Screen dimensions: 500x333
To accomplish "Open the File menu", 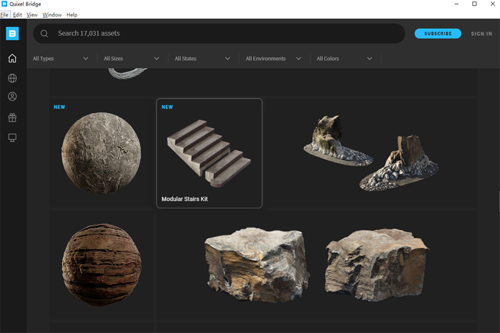I will click(x=4, y=14).
